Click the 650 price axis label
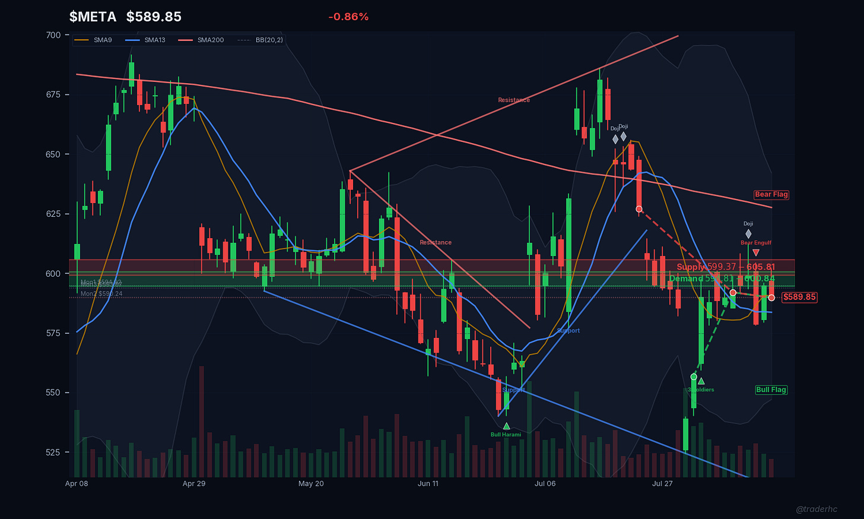The height and width of the screenshot is (519, 864). (x=53, y=154)
